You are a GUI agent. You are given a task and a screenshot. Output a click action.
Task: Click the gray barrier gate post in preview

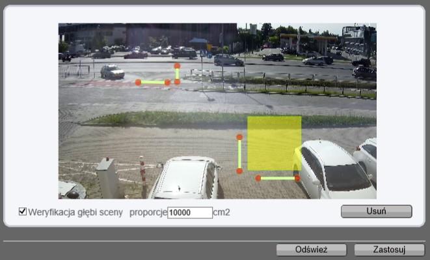(x=108, y=177)
